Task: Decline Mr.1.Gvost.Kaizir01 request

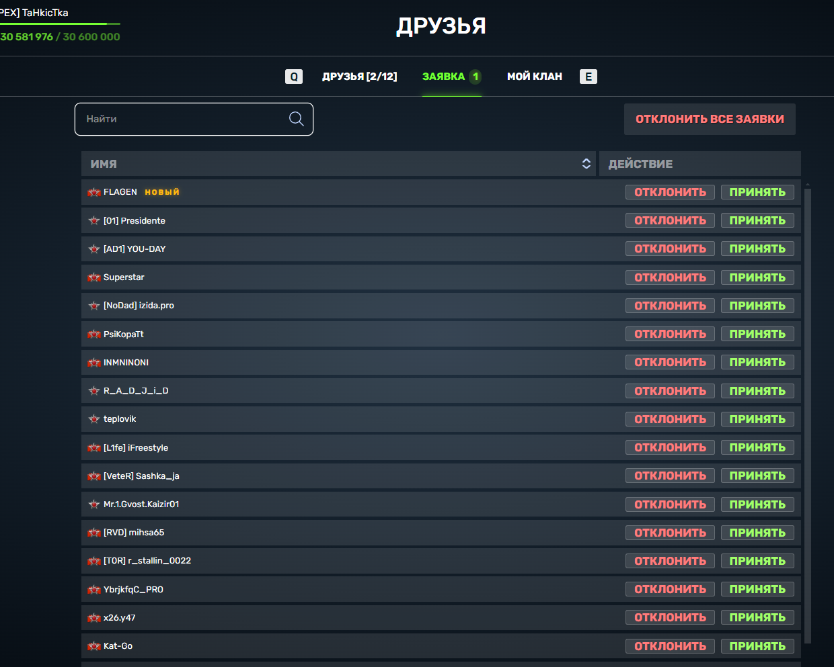Action: [x=670, y=504]
